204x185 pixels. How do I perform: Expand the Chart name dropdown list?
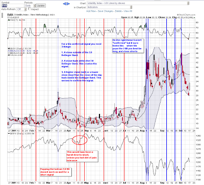point(138,3)
